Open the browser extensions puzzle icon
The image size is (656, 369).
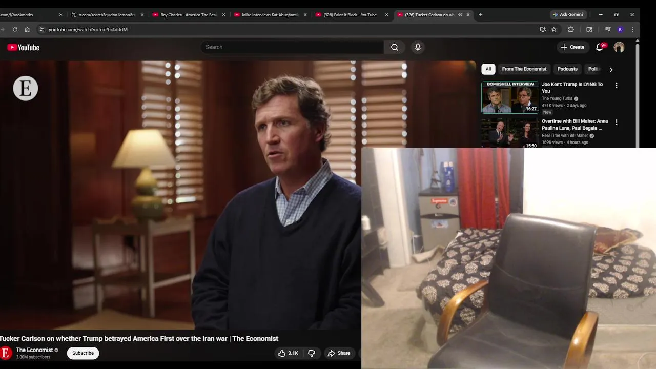(x=571, y=29)
